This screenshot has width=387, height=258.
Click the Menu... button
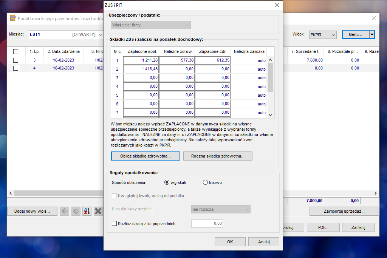click(355, 34)
